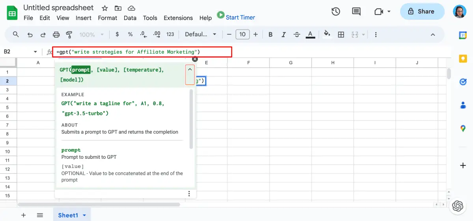Open Google Calendar side panel
Screen dimensions: 473x221
pyautogui.click(x=463, y=35)
